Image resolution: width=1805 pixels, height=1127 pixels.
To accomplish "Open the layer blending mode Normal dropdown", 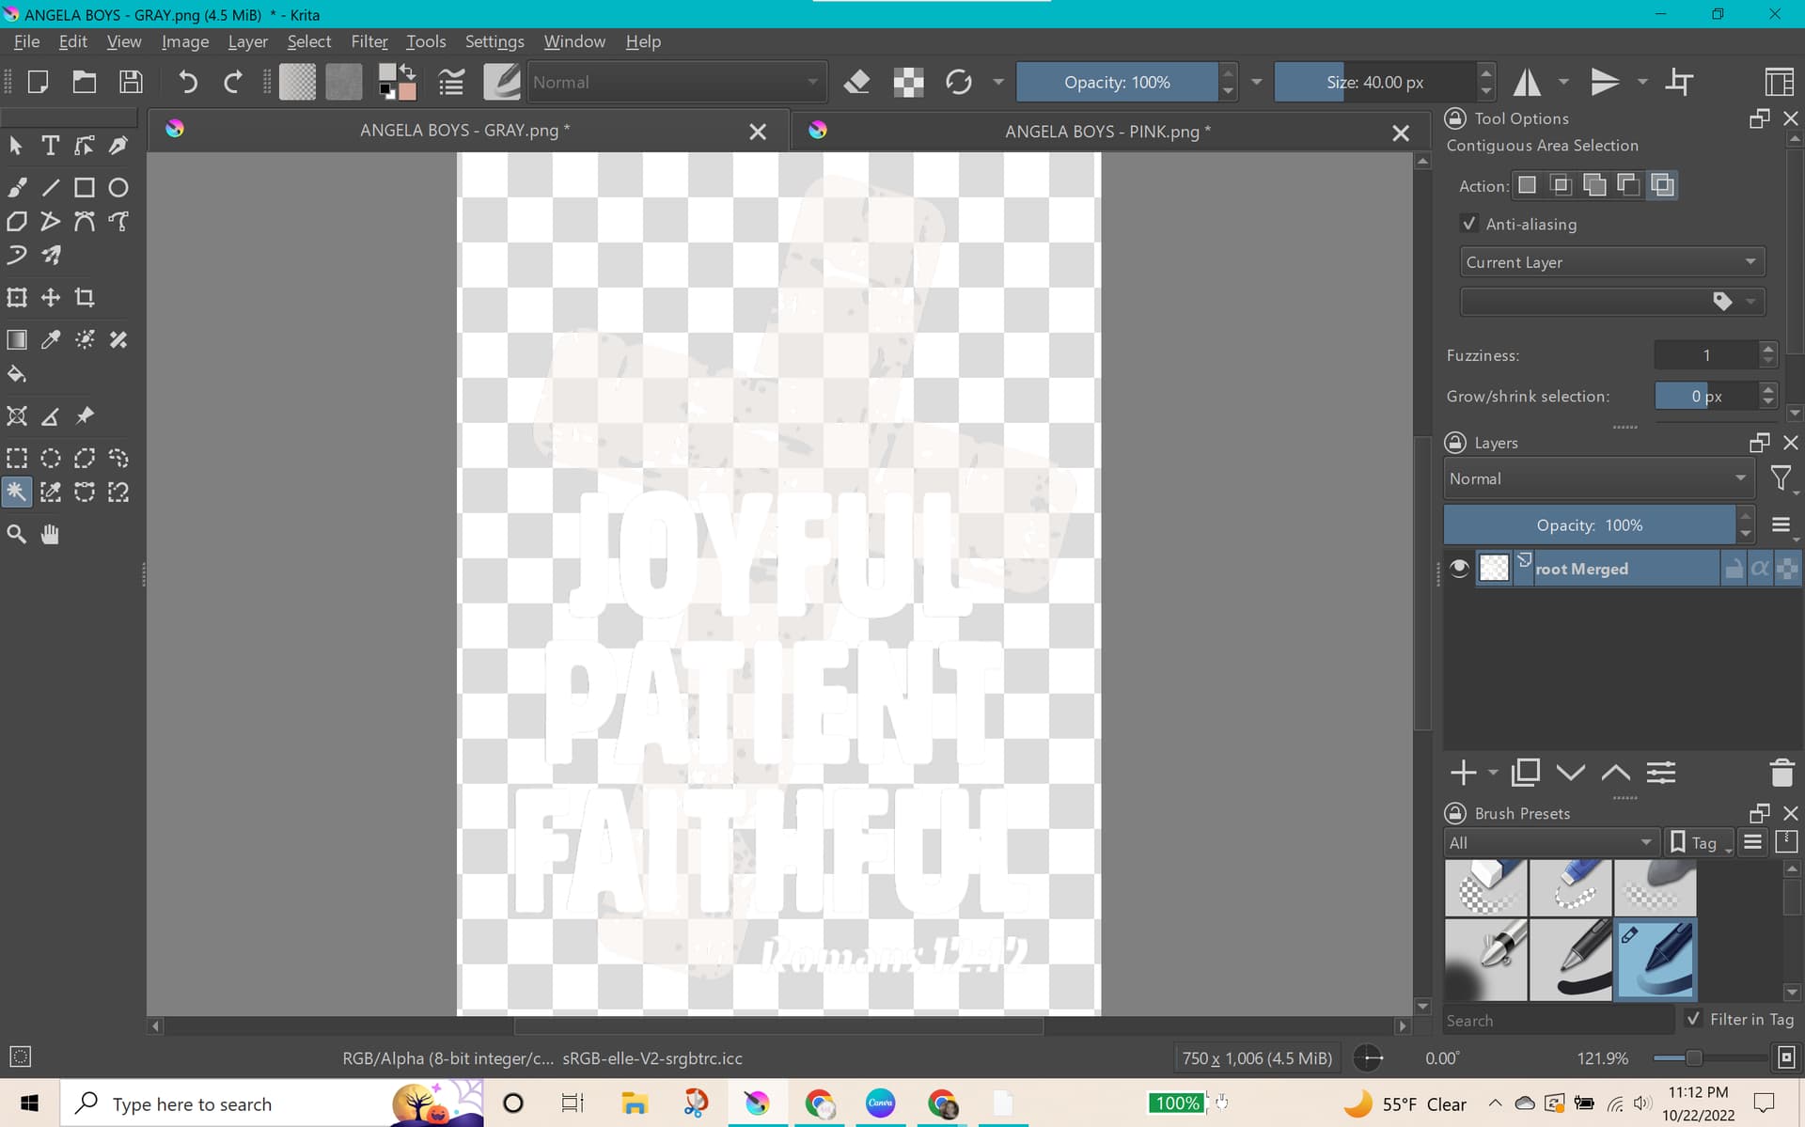I will click(1597, 478).
